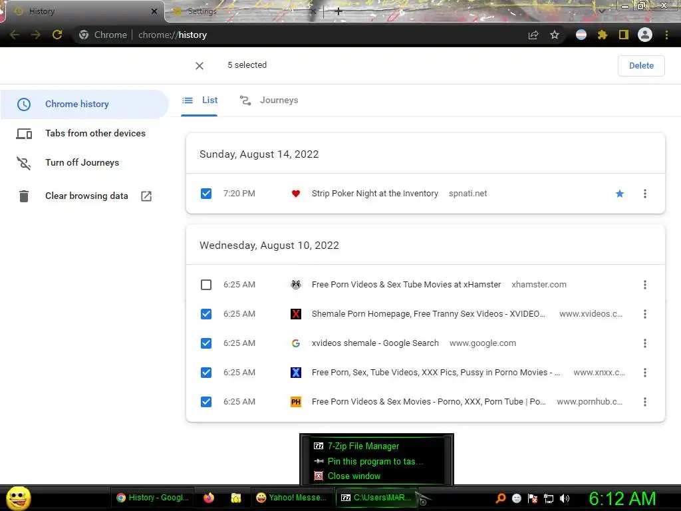Open Clear browsing data
The width and height of the screenshot is (681, 511).
(84, 196)
